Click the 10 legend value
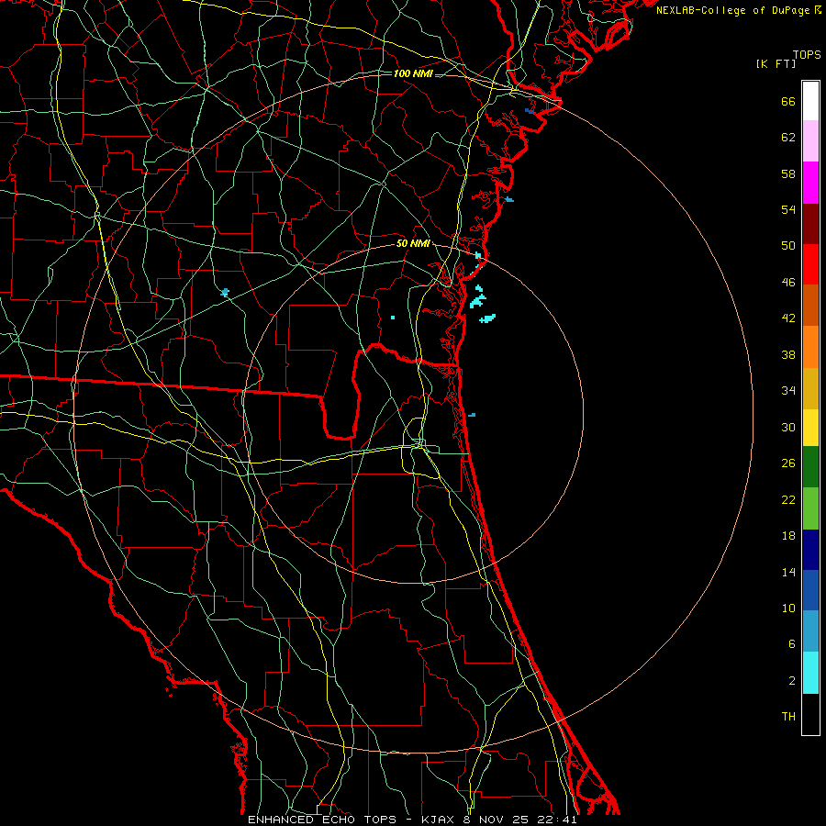This screenshot has width=826, height=826. coord(788,608)
